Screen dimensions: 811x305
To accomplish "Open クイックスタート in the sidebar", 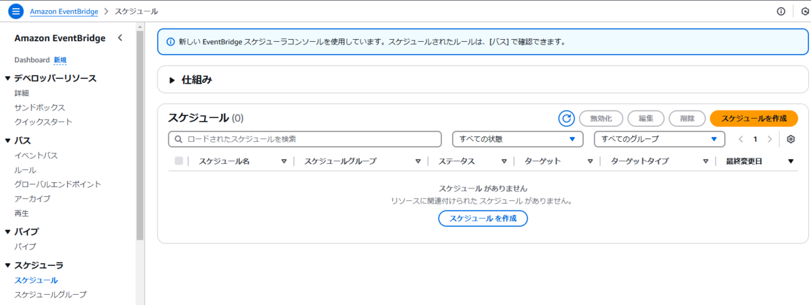I will 43,121.
